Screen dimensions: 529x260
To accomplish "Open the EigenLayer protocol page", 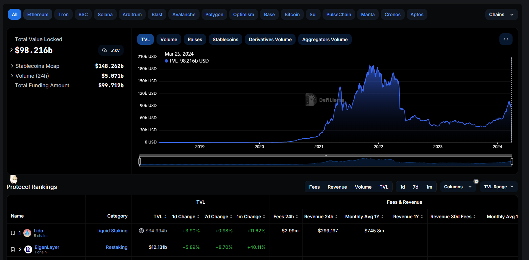I will [x=47, y=247].
